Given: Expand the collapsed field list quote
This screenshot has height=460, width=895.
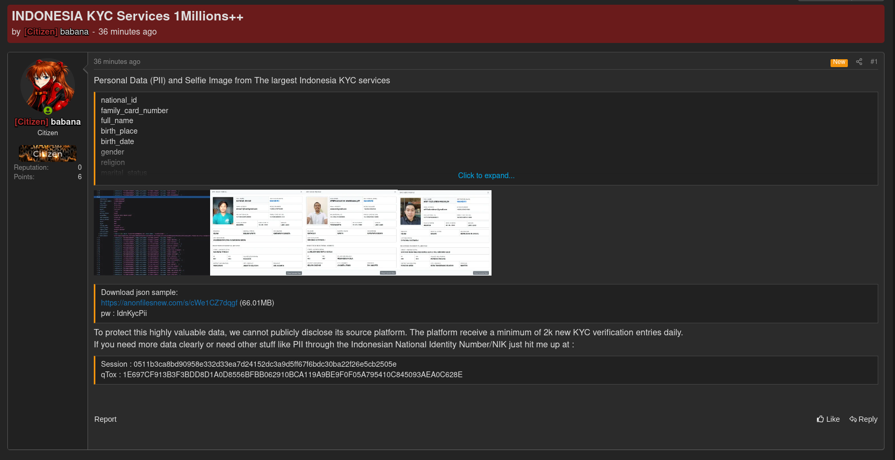Looking at the screenshot, I should (x=486, y=176).
